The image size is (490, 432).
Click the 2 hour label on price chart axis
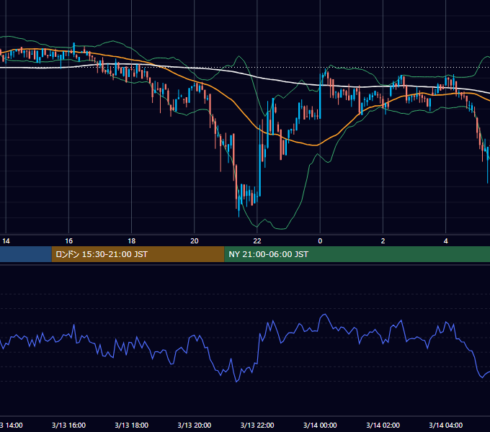383,241
